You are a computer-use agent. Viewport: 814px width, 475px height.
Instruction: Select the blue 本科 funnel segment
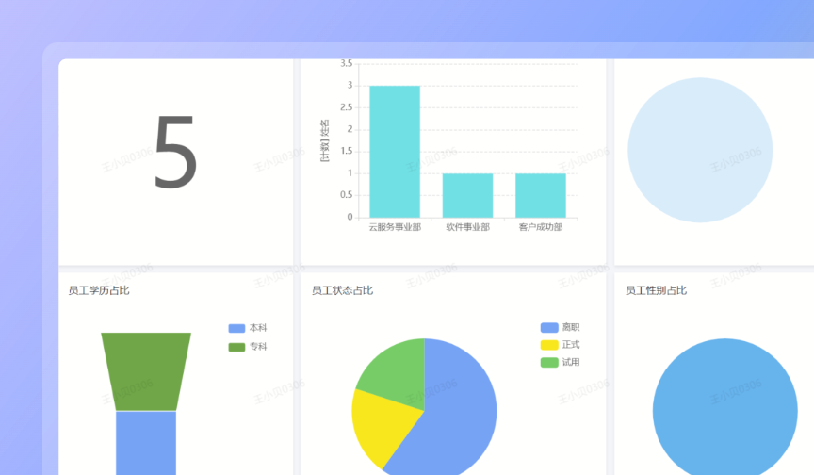146,441
